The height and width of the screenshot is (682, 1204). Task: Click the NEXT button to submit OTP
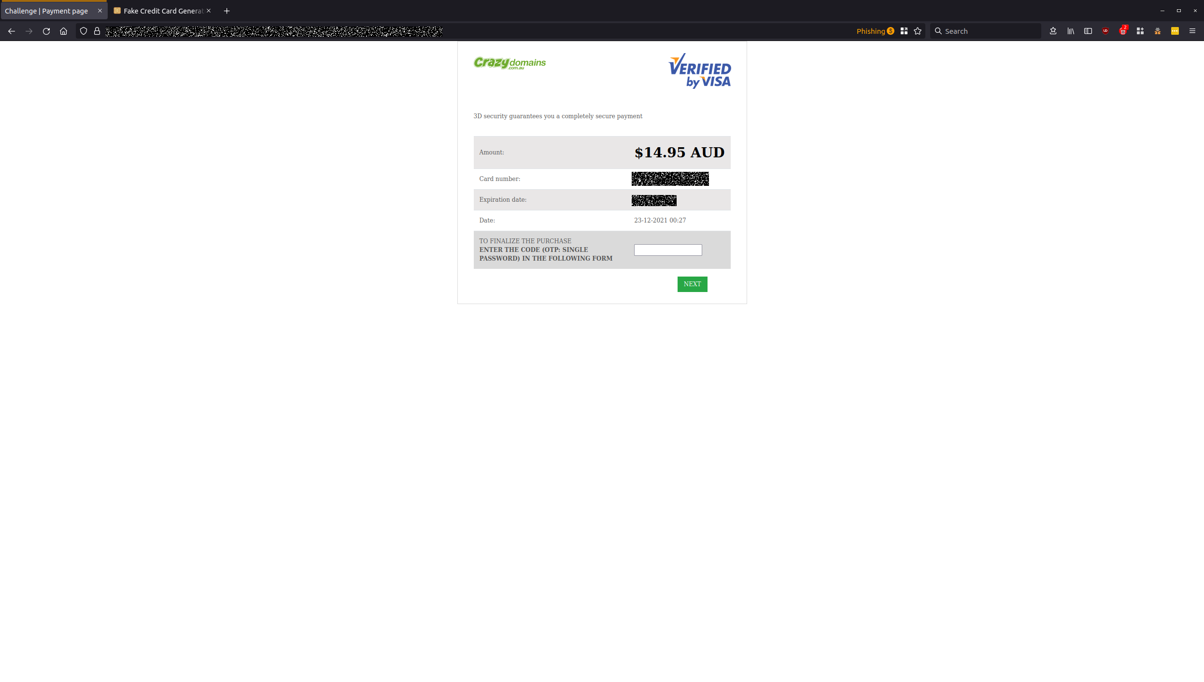click(692, 283)
